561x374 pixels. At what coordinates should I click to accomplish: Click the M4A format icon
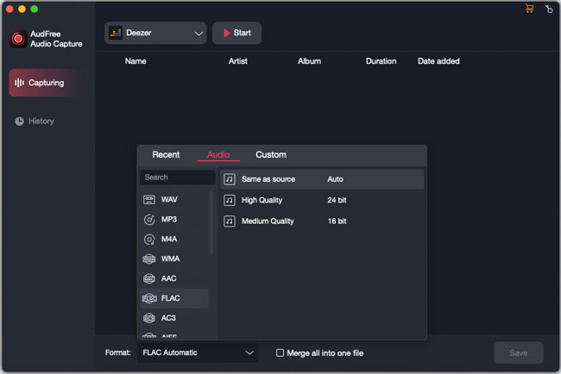click(x=149, y=239)
